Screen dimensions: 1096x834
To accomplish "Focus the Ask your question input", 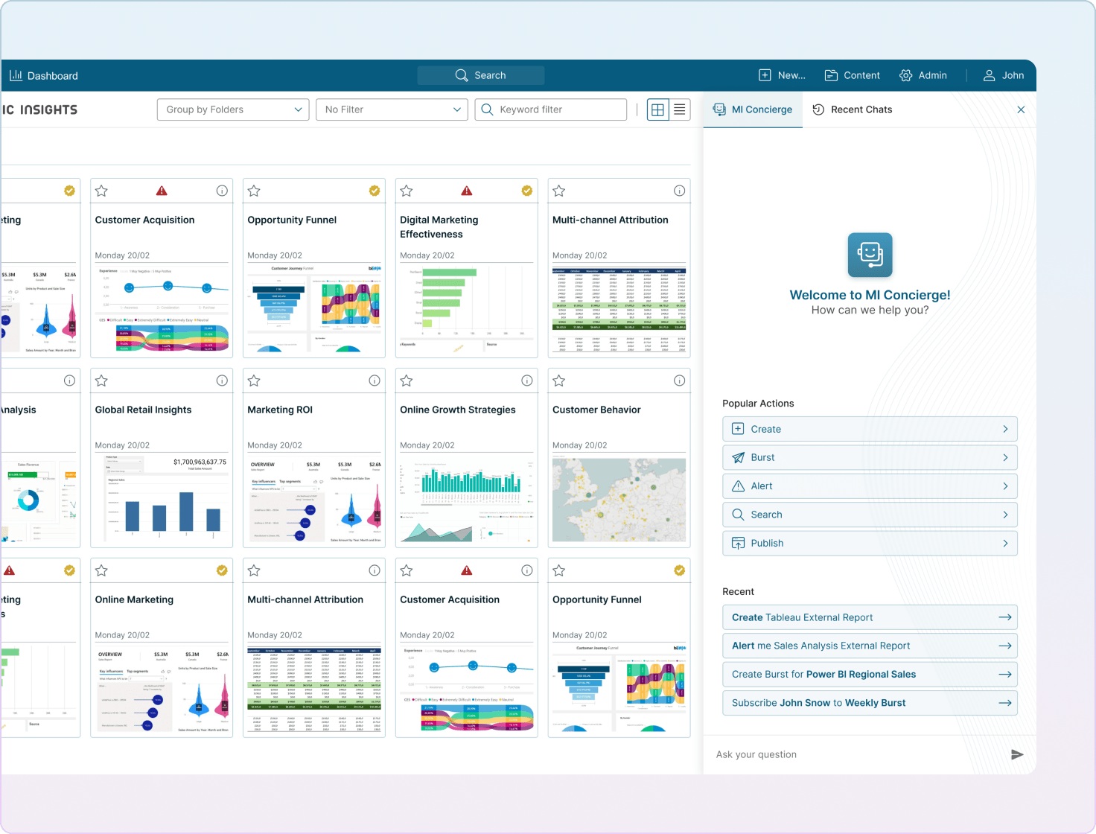I will (x=856, y=754).
